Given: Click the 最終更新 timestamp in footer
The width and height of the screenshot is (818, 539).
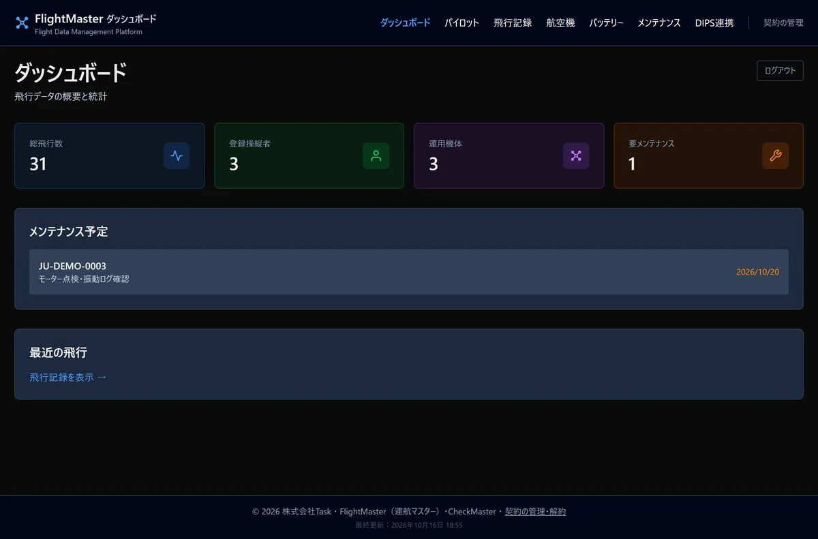Looking at the screenshot, I should (x=409, y=525).
